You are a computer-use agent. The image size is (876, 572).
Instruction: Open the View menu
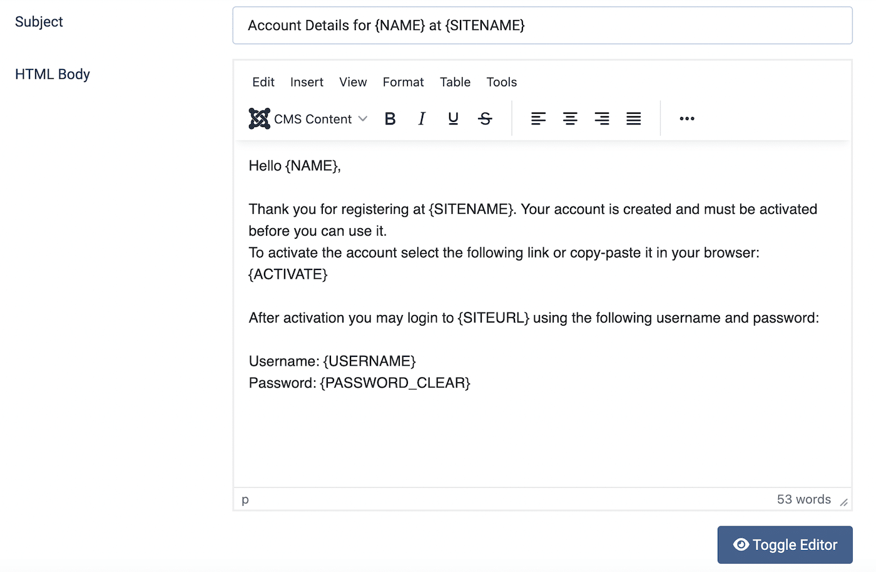tap(352, 82)
